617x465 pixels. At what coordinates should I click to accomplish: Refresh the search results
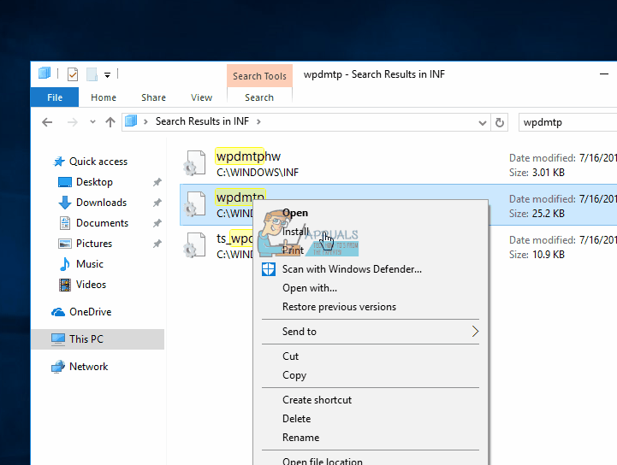coord(500,122)
